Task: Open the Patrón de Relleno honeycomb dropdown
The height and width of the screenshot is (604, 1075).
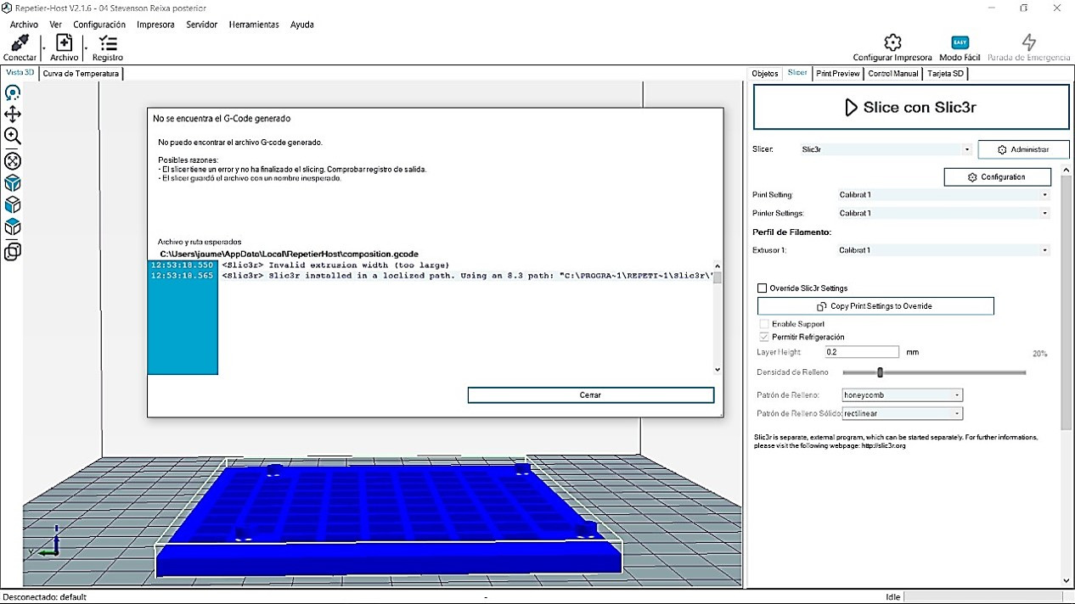Action: pyautogui.click(x=902, y=395)
